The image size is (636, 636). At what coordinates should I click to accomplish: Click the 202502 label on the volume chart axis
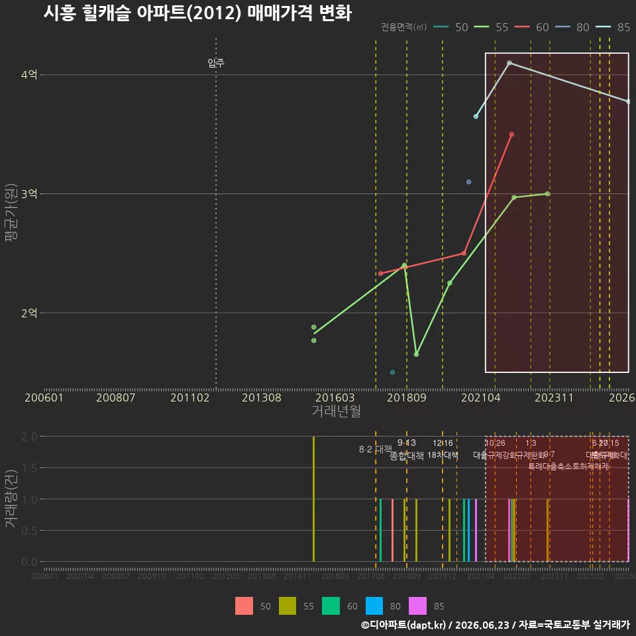coord(590,576)
